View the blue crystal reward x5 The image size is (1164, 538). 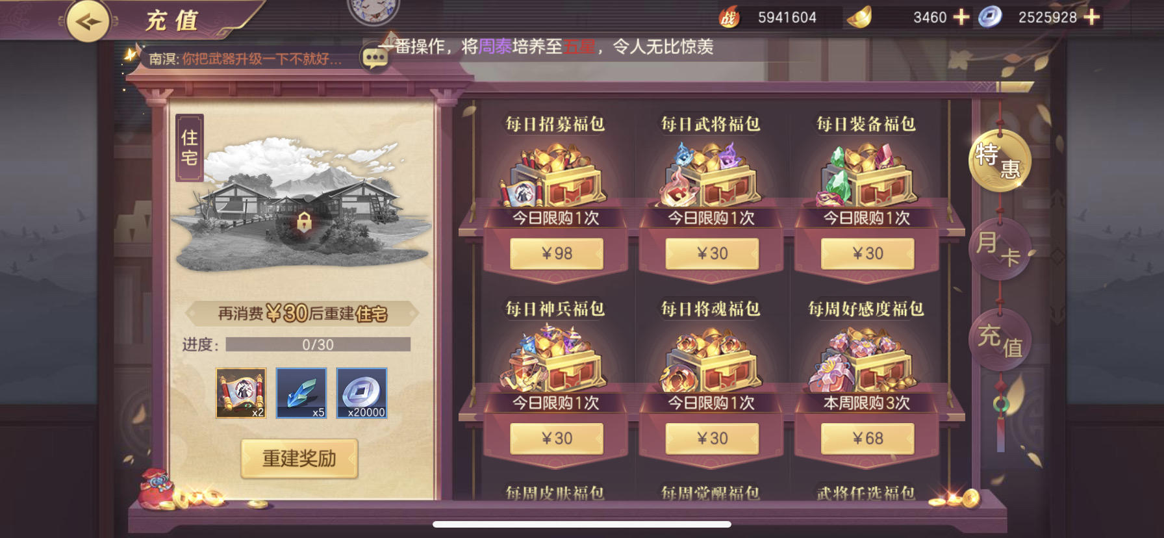(301, 393)
